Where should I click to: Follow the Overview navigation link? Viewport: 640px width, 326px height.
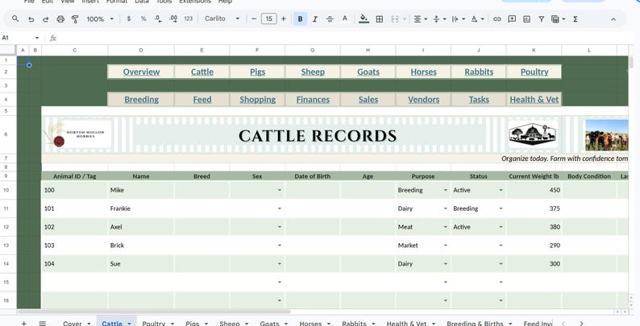coord(141,72)
